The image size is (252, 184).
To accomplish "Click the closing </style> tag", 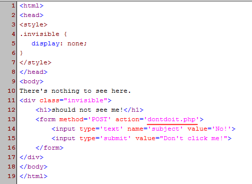I will point(35,62).
